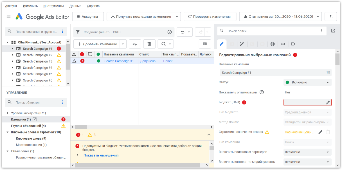Click help icon next to Показатель оптимизации
The height and width of the screenshot is (170, 342).
pyautogui.click(x=262, y=92)
